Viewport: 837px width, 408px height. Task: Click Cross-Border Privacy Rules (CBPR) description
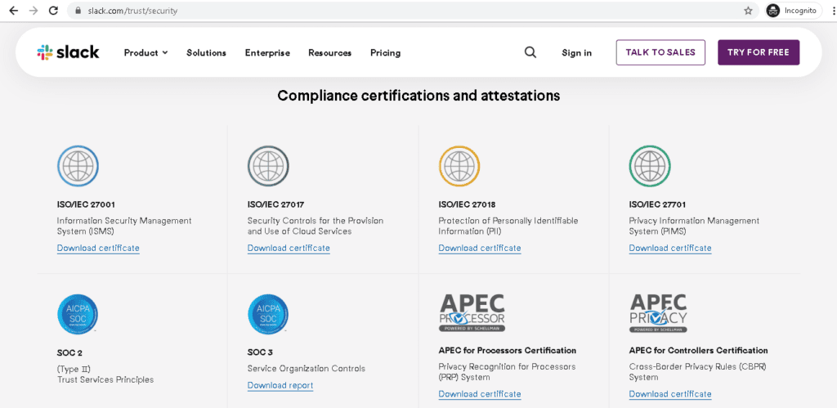click(698, 372)
